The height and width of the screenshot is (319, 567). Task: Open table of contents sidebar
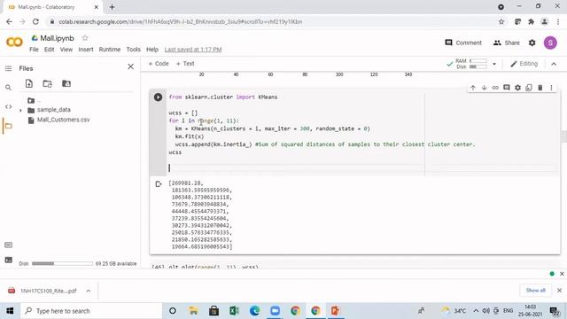pos(8,68)
